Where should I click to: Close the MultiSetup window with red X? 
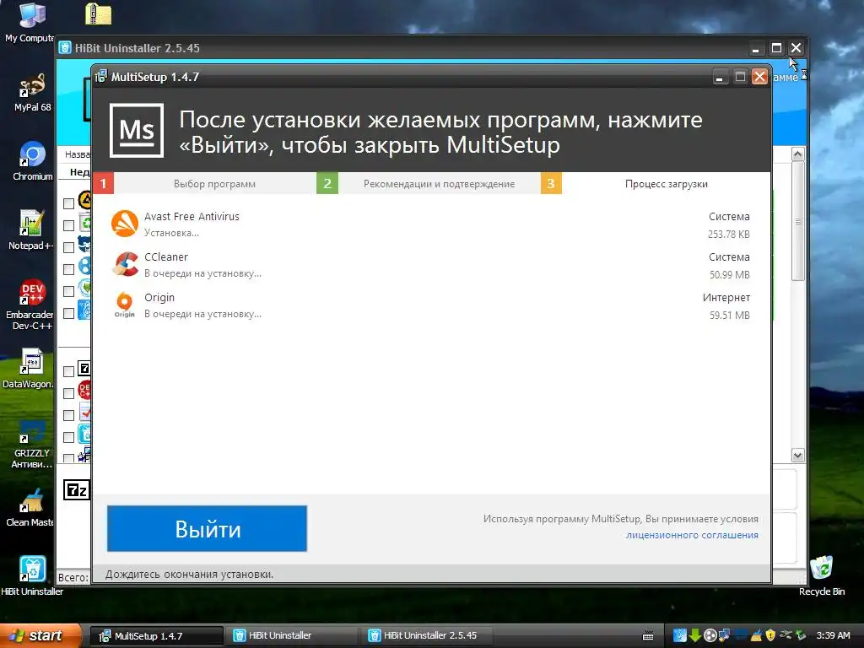pyautogui.click(x=760, y=77)
